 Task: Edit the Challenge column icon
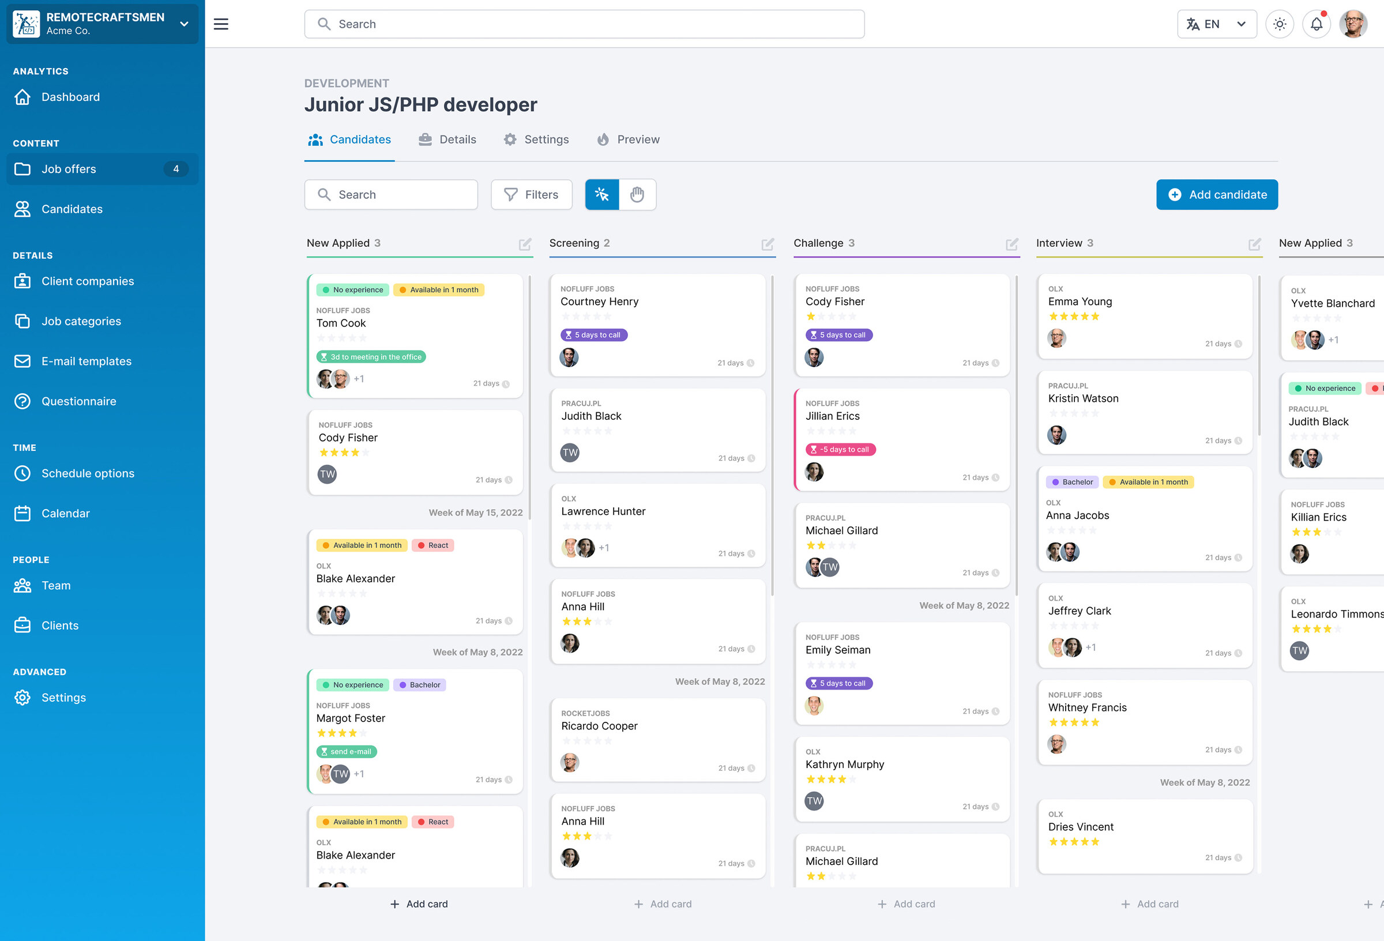pos(1012,243)
